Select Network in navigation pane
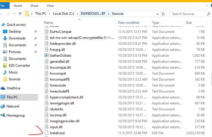 click(x=13, y=106)
